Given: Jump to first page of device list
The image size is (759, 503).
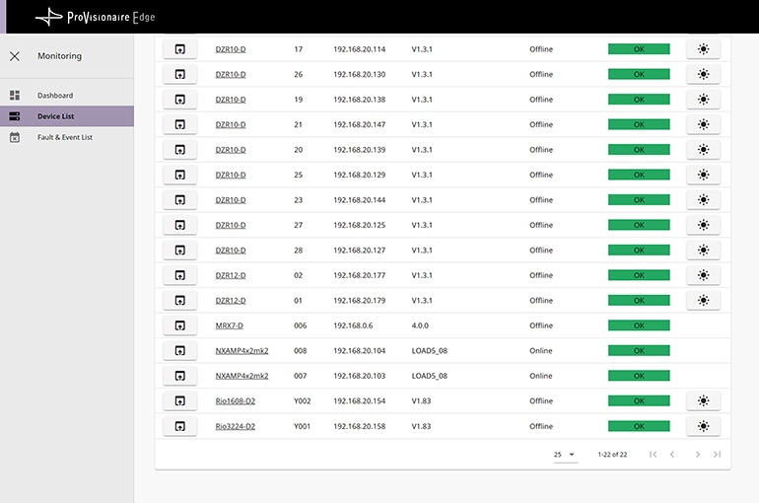Looking at the screenshot, I should pyautogui.click(x=653, y=455).
